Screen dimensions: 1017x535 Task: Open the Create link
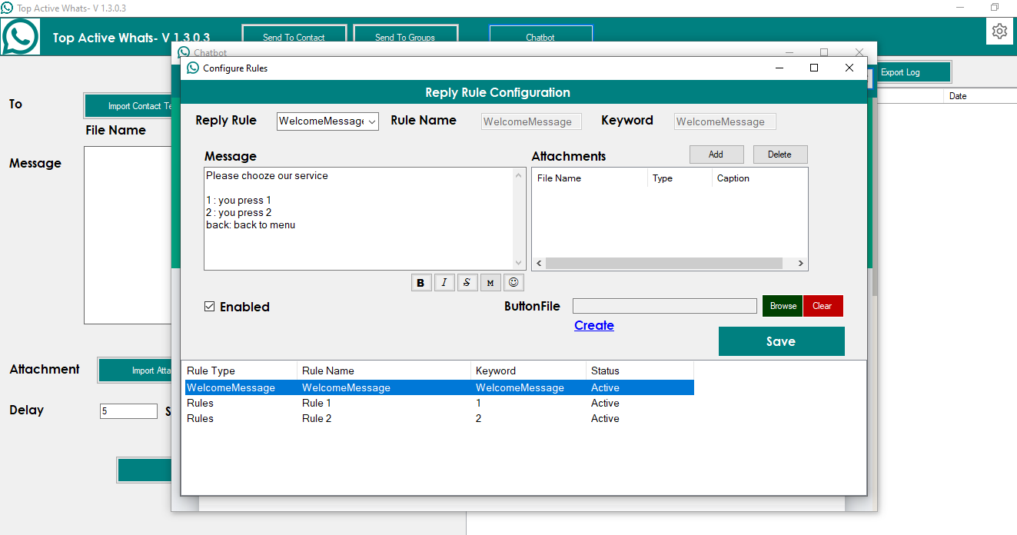(x=594, y=325)
